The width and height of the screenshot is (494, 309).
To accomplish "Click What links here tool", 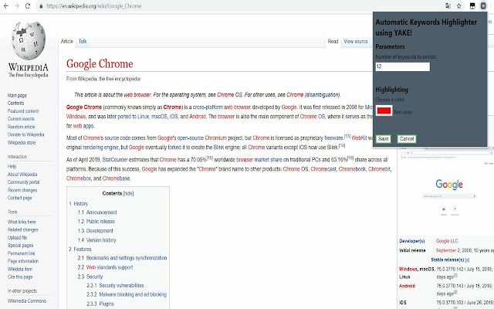I will click(22, 222).
